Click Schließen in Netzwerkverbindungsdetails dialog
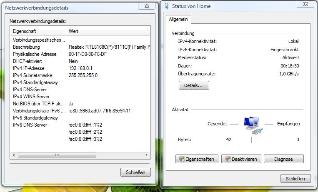 click(x=136, y=172)
